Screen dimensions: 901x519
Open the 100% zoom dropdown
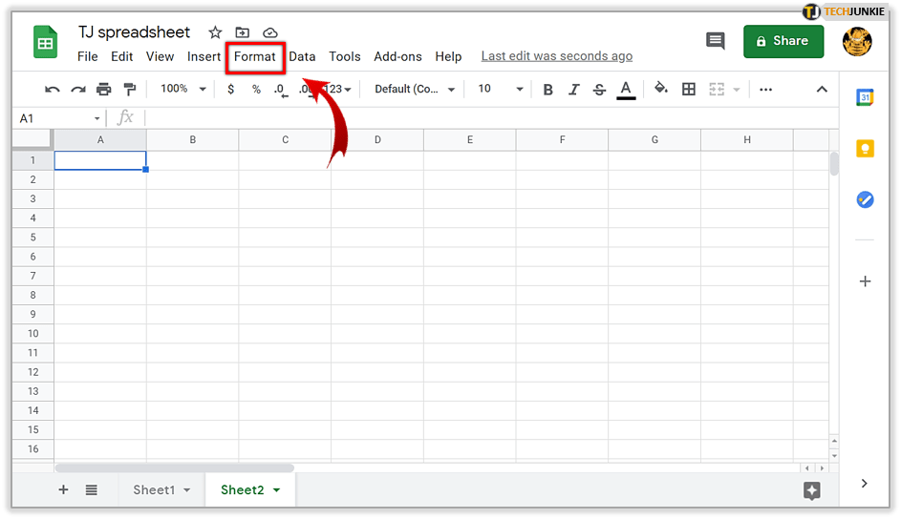[183, 89]
